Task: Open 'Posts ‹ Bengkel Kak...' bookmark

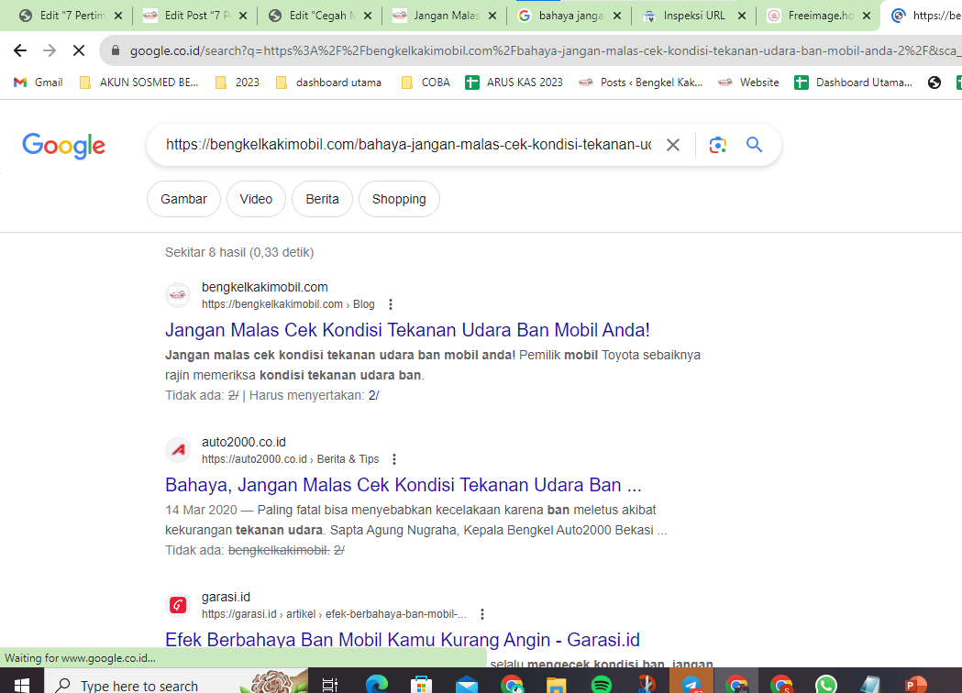Action: click(641, 82)
